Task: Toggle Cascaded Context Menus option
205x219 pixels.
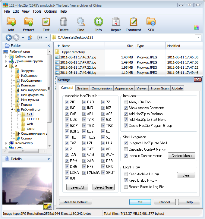Action: [x=126, y=149]
